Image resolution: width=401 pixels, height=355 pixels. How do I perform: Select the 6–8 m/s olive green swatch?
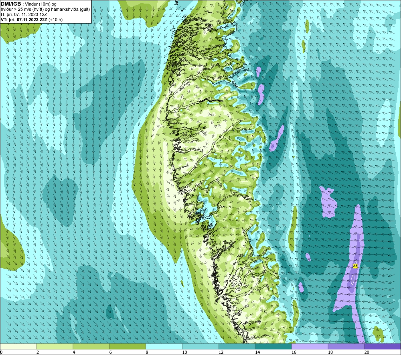click(128, 346)
